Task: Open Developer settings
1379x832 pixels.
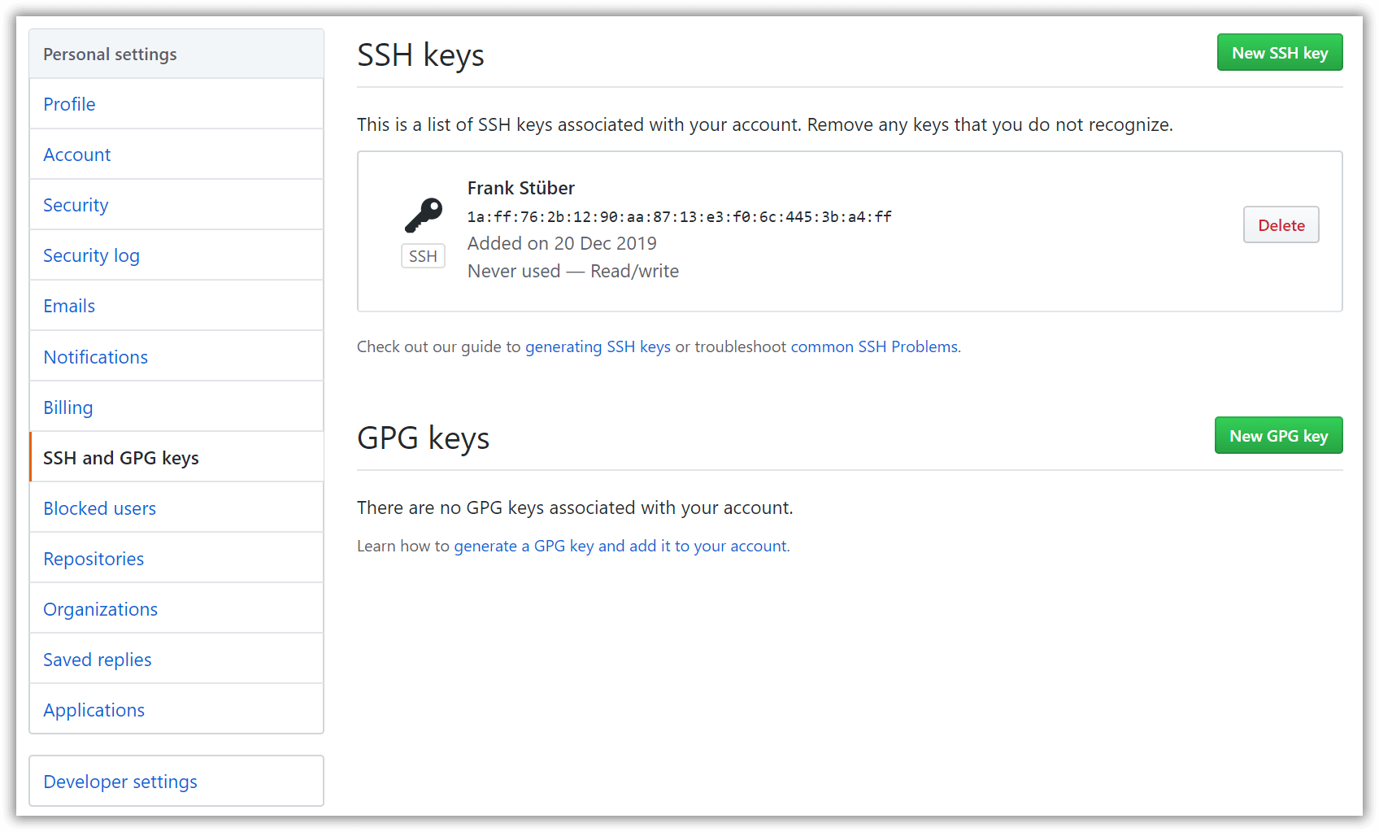Action: coord(120,781)
